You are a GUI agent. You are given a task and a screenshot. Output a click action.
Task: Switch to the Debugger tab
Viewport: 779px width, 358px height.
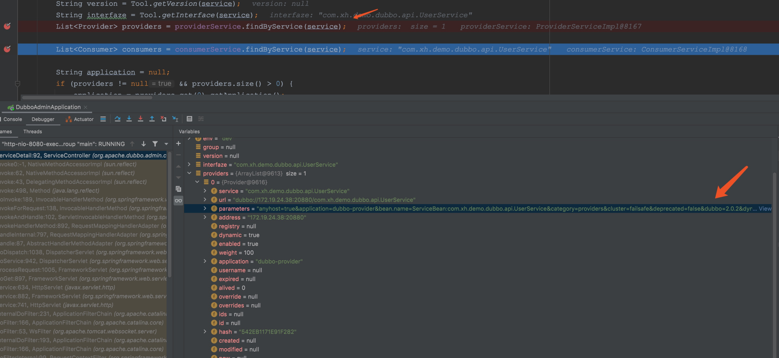coord(43,119)
